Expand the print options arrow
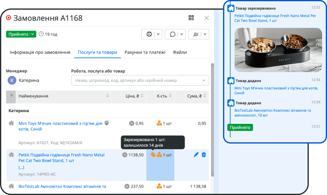Image resolution: width=327 pixels, height=195 pixels. (158, 34)
